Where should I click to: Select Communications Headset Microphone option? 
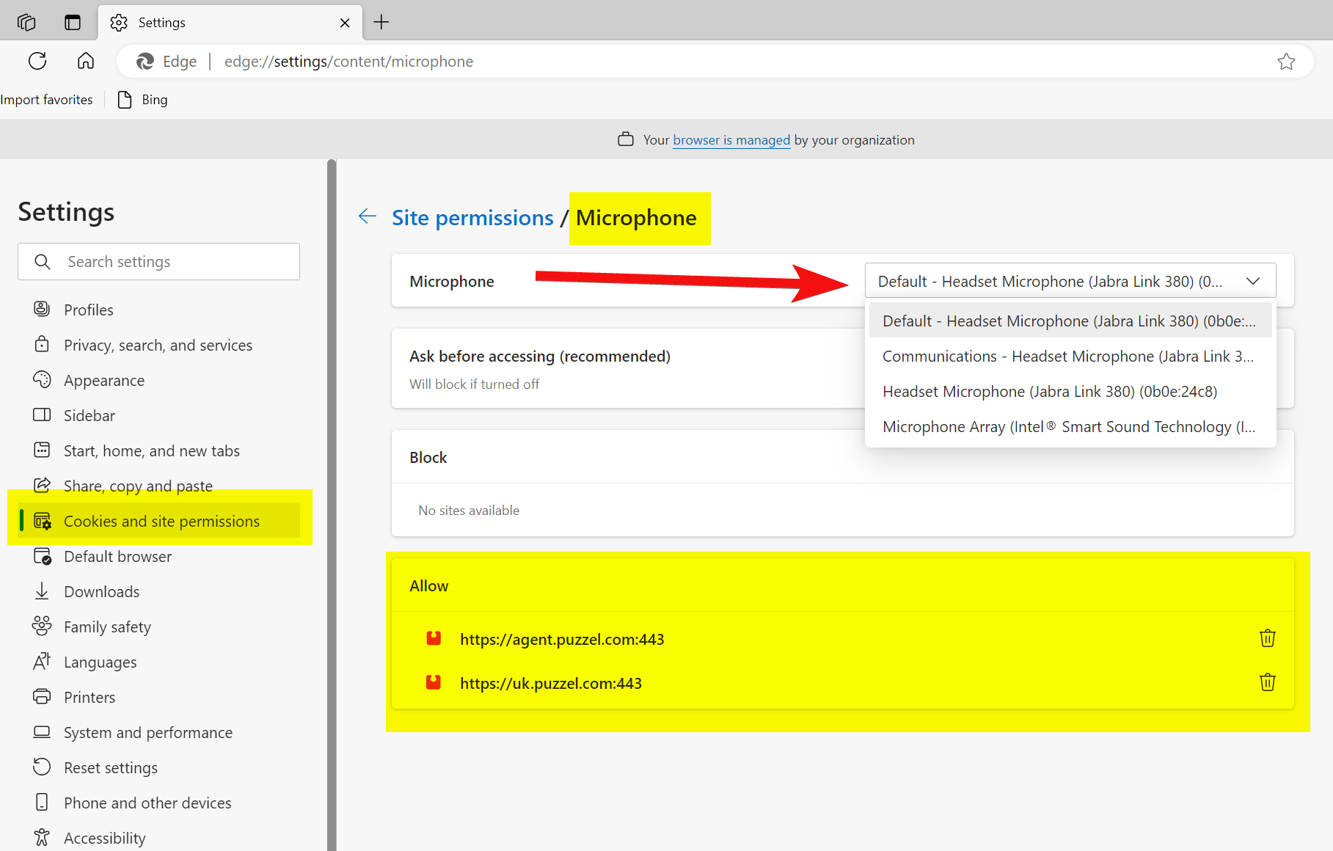(1067, 357)
